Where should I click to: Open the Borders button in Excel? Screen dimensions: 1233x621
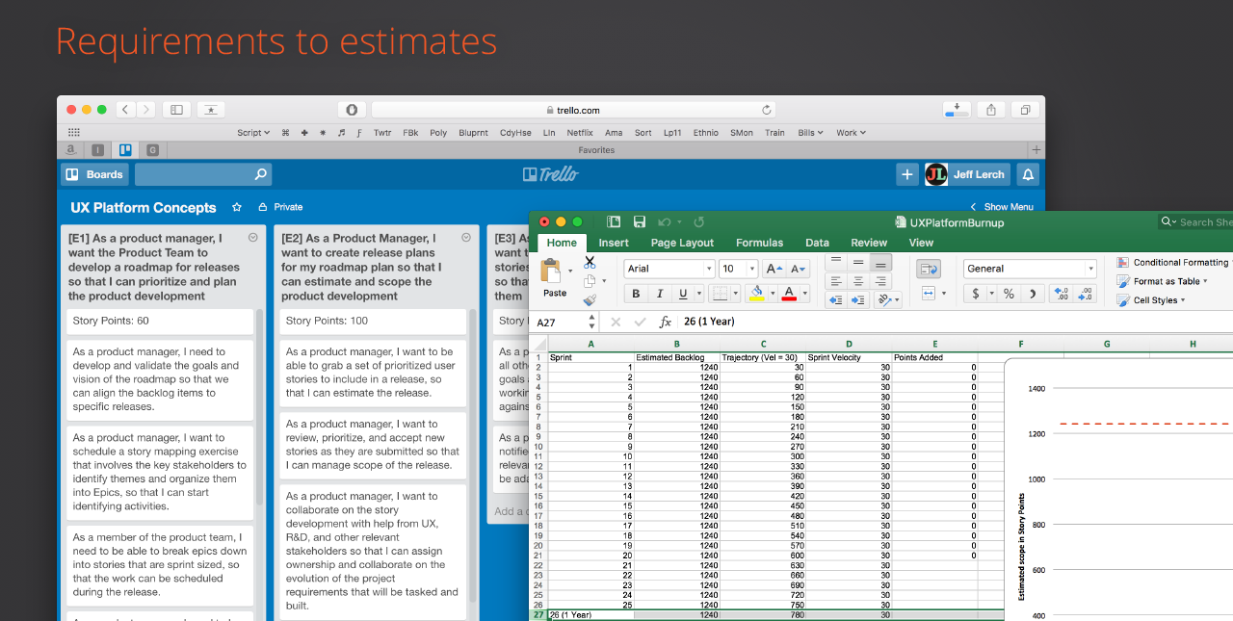coord(719,294)
